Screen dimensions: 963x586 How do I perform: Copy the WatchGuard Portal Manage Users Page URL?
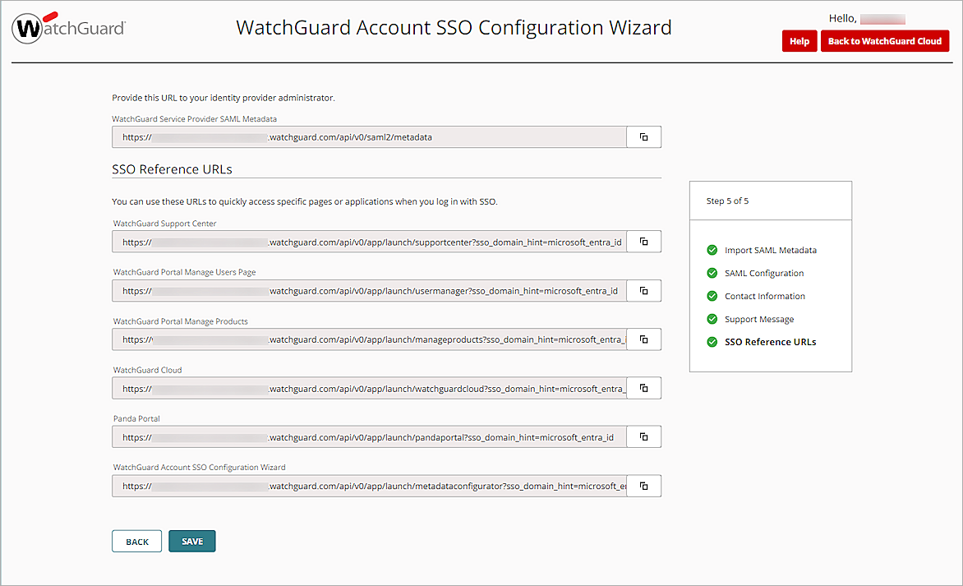pos(643,290)
